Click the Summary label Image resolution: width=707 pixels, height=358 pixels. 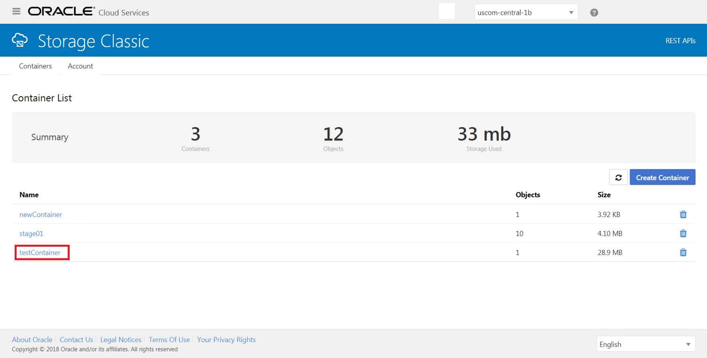pyautogui.click(x=49, y=137)
